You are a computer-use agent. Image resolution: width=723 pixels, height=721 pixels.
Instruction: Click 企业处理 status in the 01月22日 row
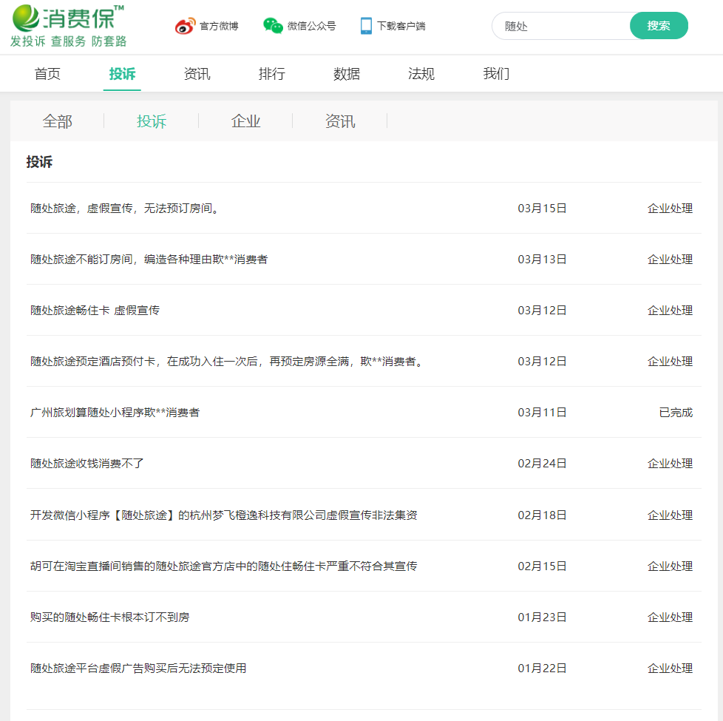point(670,668)
